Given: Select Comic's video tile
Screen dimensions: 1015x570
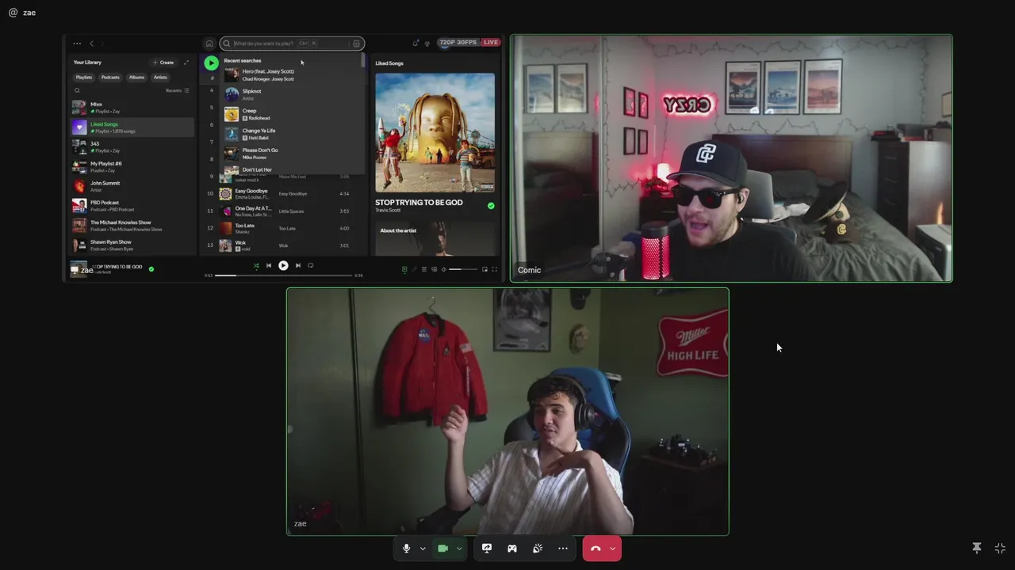Looking at the screenshot, I should 731,158.
